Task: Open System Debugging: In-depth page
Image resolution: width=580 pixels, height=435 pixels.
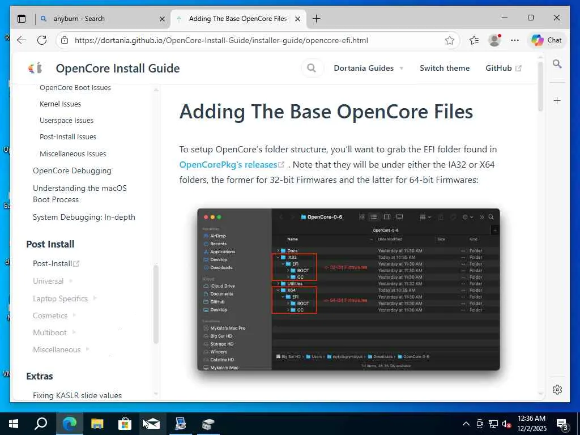Action: coord(84,217)
